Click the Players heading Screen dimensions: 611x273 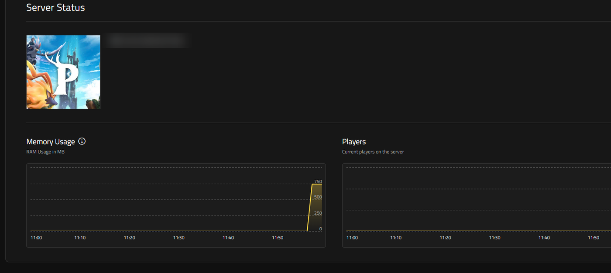(354, 142)
